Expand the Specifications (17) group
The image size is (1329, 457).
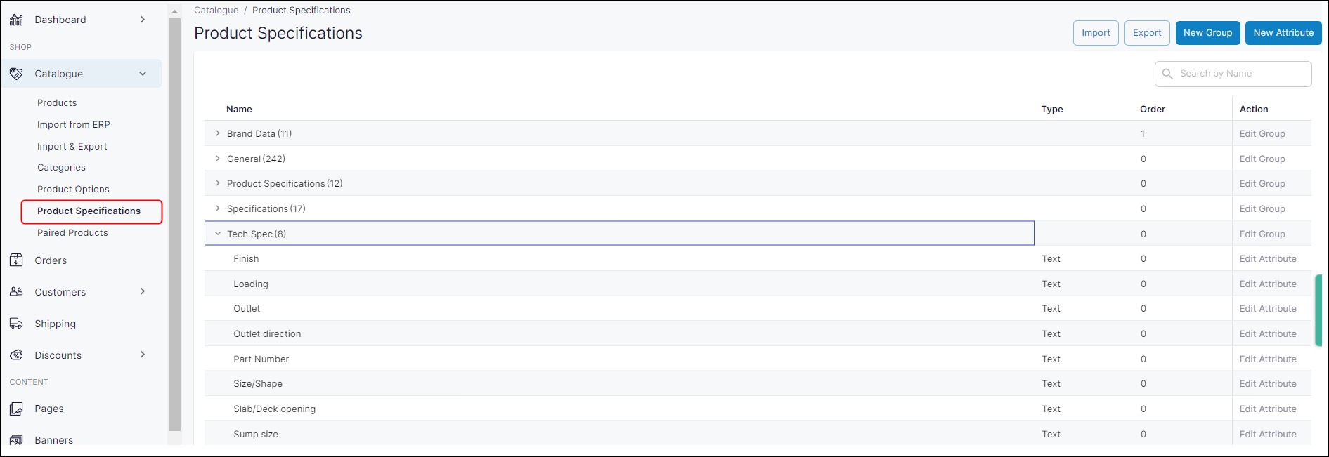(x=218, y=208)
